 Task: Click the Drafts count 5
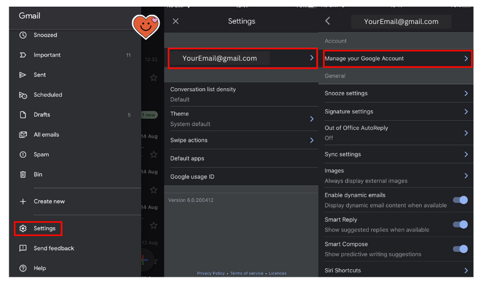point(129,115)
